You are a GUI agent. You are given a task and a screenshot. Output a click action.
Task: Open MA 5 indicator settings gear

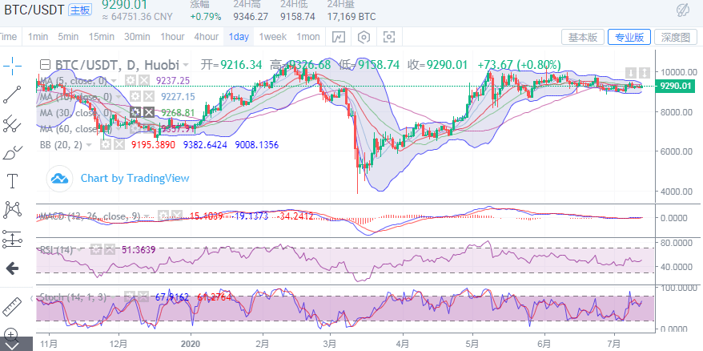pyautogui.click(x=131, y=81)
